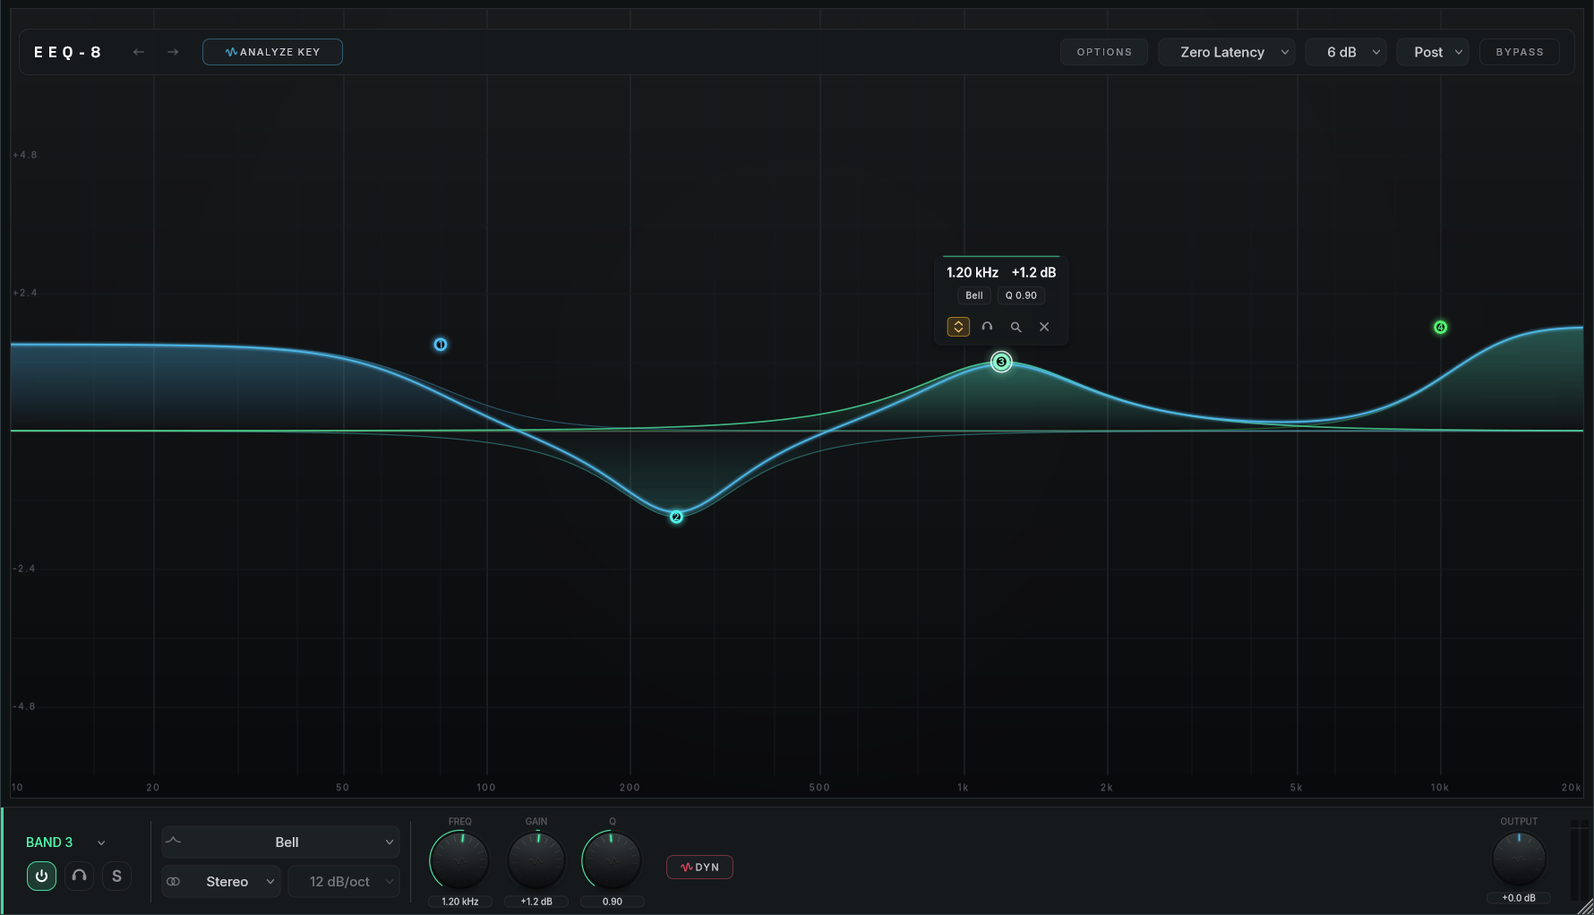
Task: Open the 6 dB range dropdown
Action: pos(1346,52)
